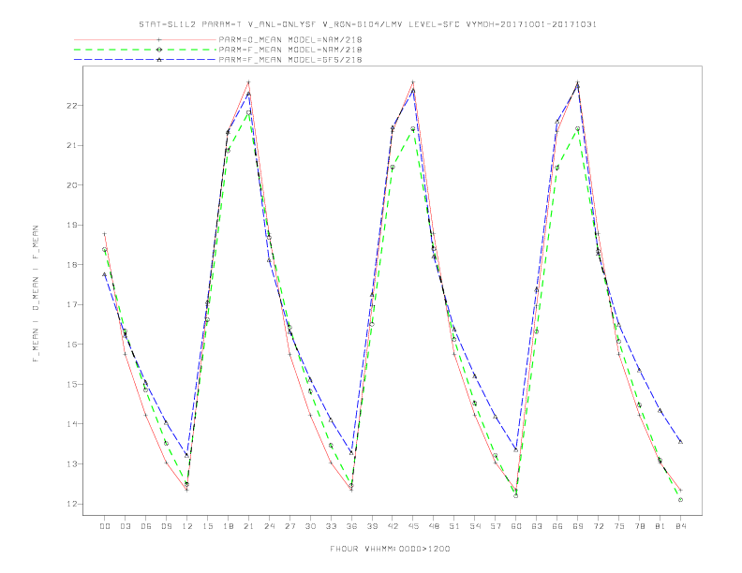Click the green NAM circle marker at hour 84
The height and width of the screenshot is (573, 742).
[x=680, y=500]
